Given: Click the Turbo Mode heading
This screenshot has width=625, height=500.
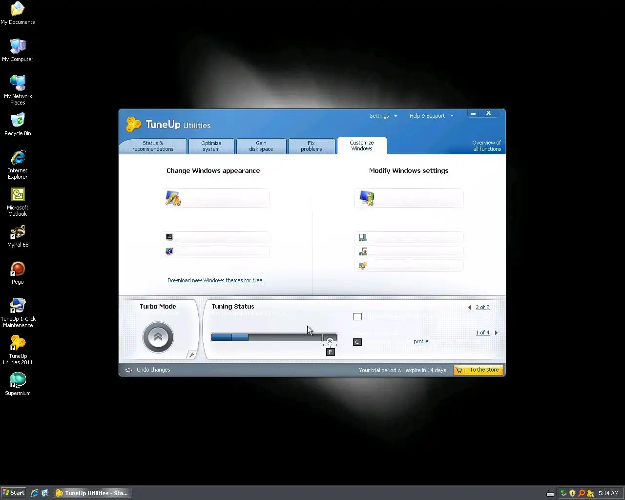Looking at the screenshot, I should tap(158, 307).
